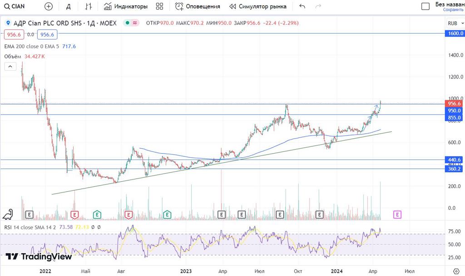Open the layout selector square icon

[x=425, y=6]
